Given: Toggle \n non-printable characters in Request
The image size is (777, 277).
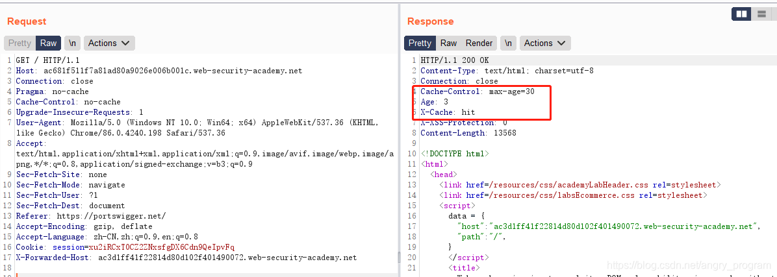Looking at the screenshot, I should 72,43.
